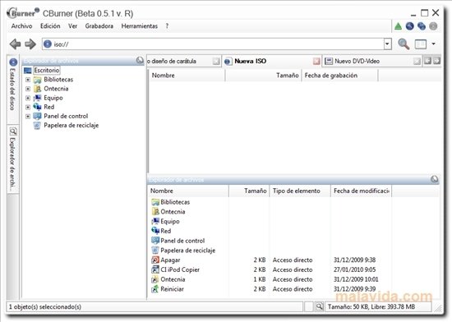Screen dimensions: 452x322
Task: Click the Reiniciar shortcut icon
Action: tap(155, 289)
